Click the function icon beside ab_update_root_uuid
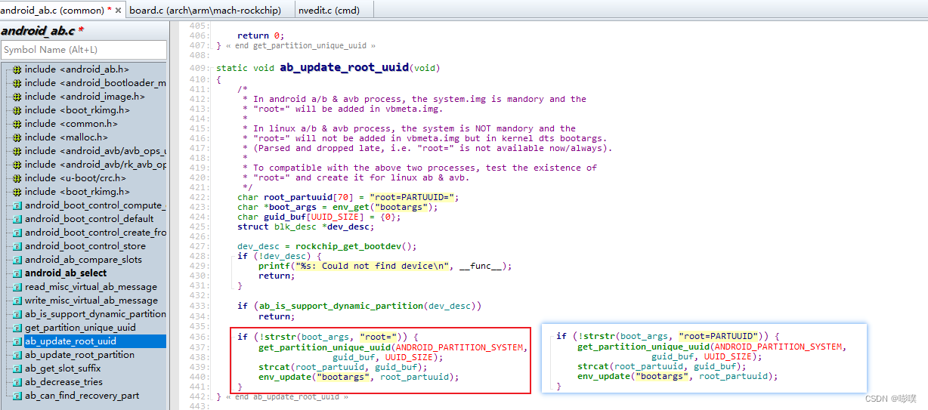The height and width of the screenshot is (410, 928). pyautogui.click(x=17, y=341)
